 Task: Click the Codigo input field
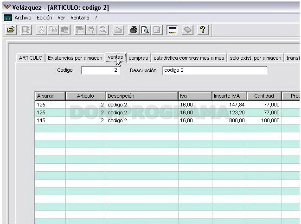coord(100,70)
